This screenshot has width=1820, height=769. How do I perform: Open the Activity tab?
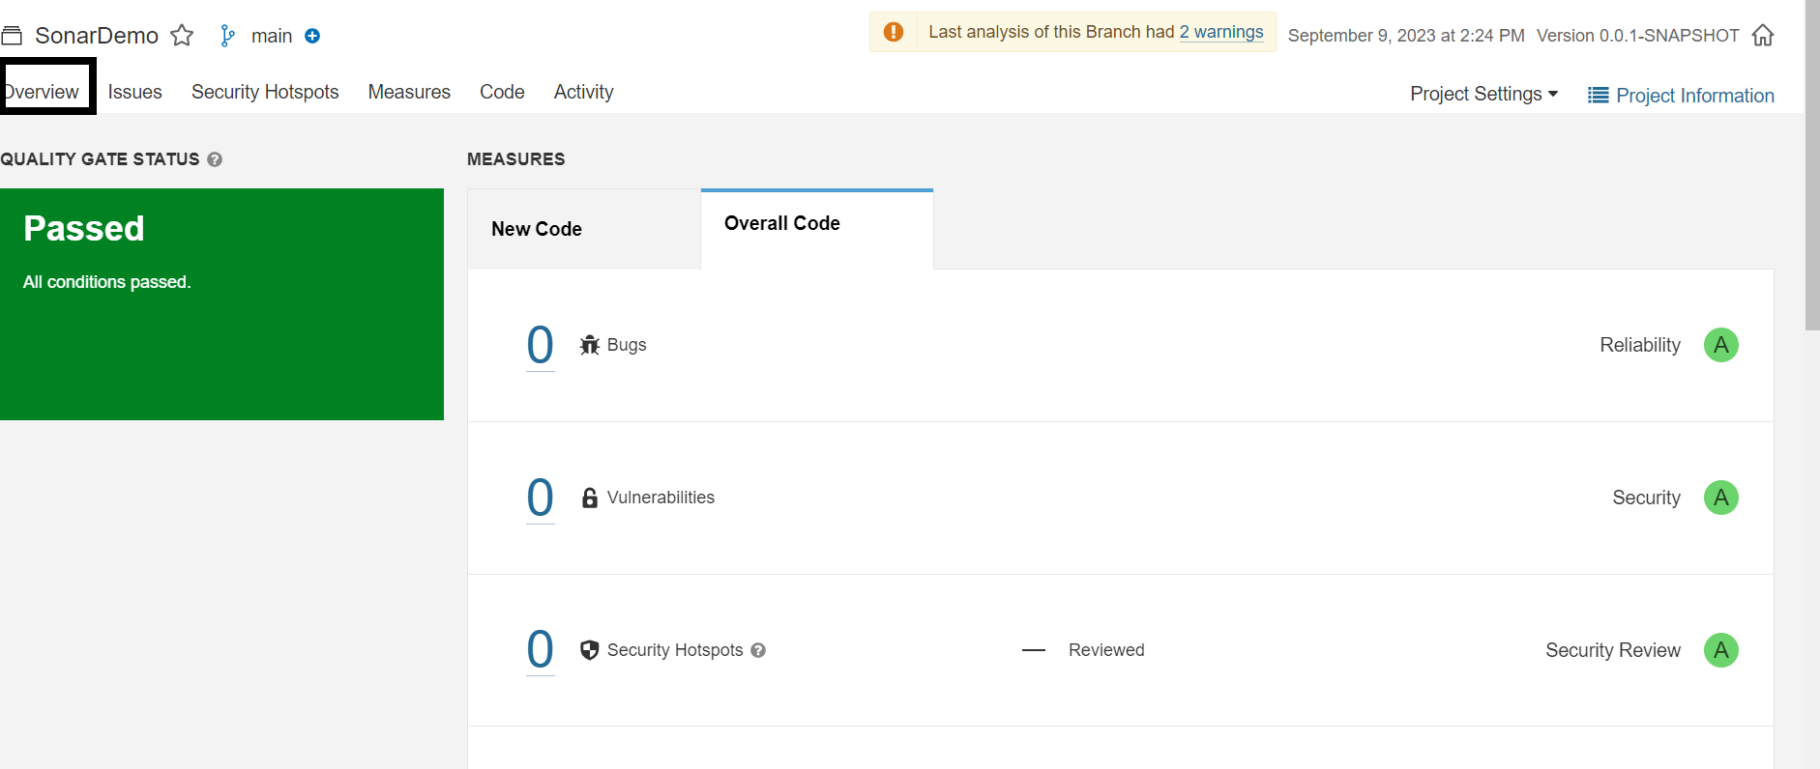tap(584, 92)
